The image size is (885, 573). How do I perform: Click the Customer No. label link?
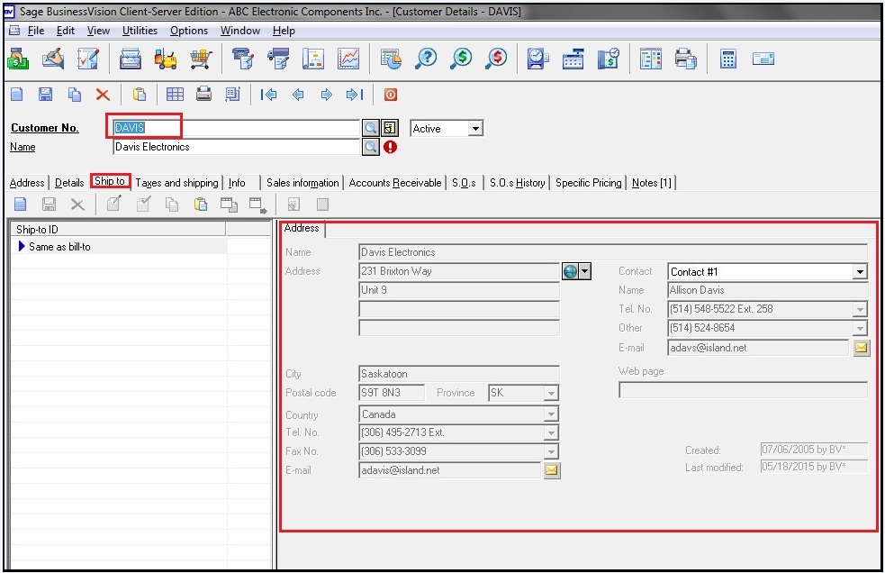(45, 128)
